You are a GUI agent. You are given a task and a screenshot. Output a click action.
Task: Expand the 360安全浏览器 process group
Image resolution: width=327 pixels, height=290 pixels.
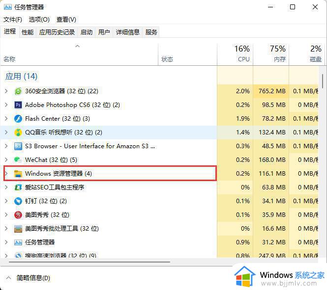pyautogui.click(x=6, y=91)
